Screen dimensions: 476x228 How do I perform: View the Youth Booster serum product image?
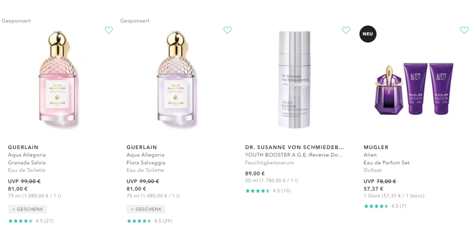[x=294, y=79]
